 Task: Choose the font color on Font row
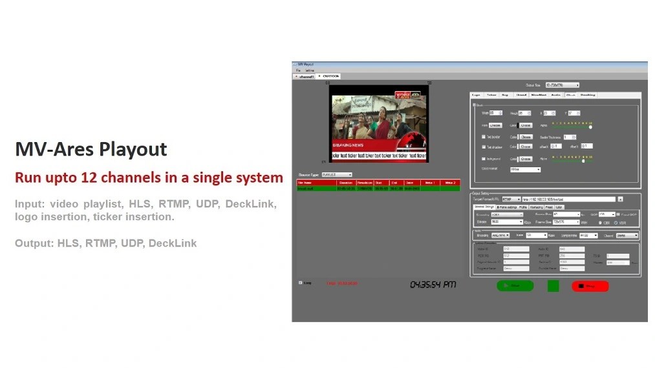(526, 125)
